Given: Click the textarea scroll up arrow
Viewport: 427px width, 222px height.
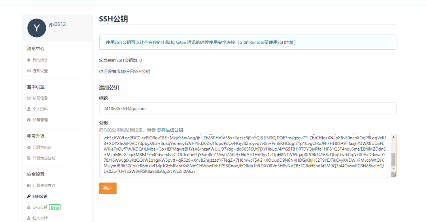Looking at the screenshot, I should coord(393,137).
